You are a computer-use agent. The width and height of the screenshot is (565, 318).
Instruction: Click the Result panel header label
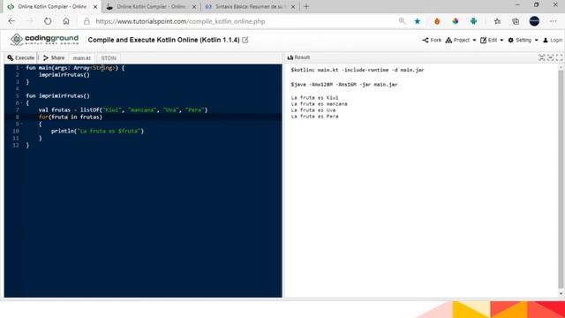298,57
